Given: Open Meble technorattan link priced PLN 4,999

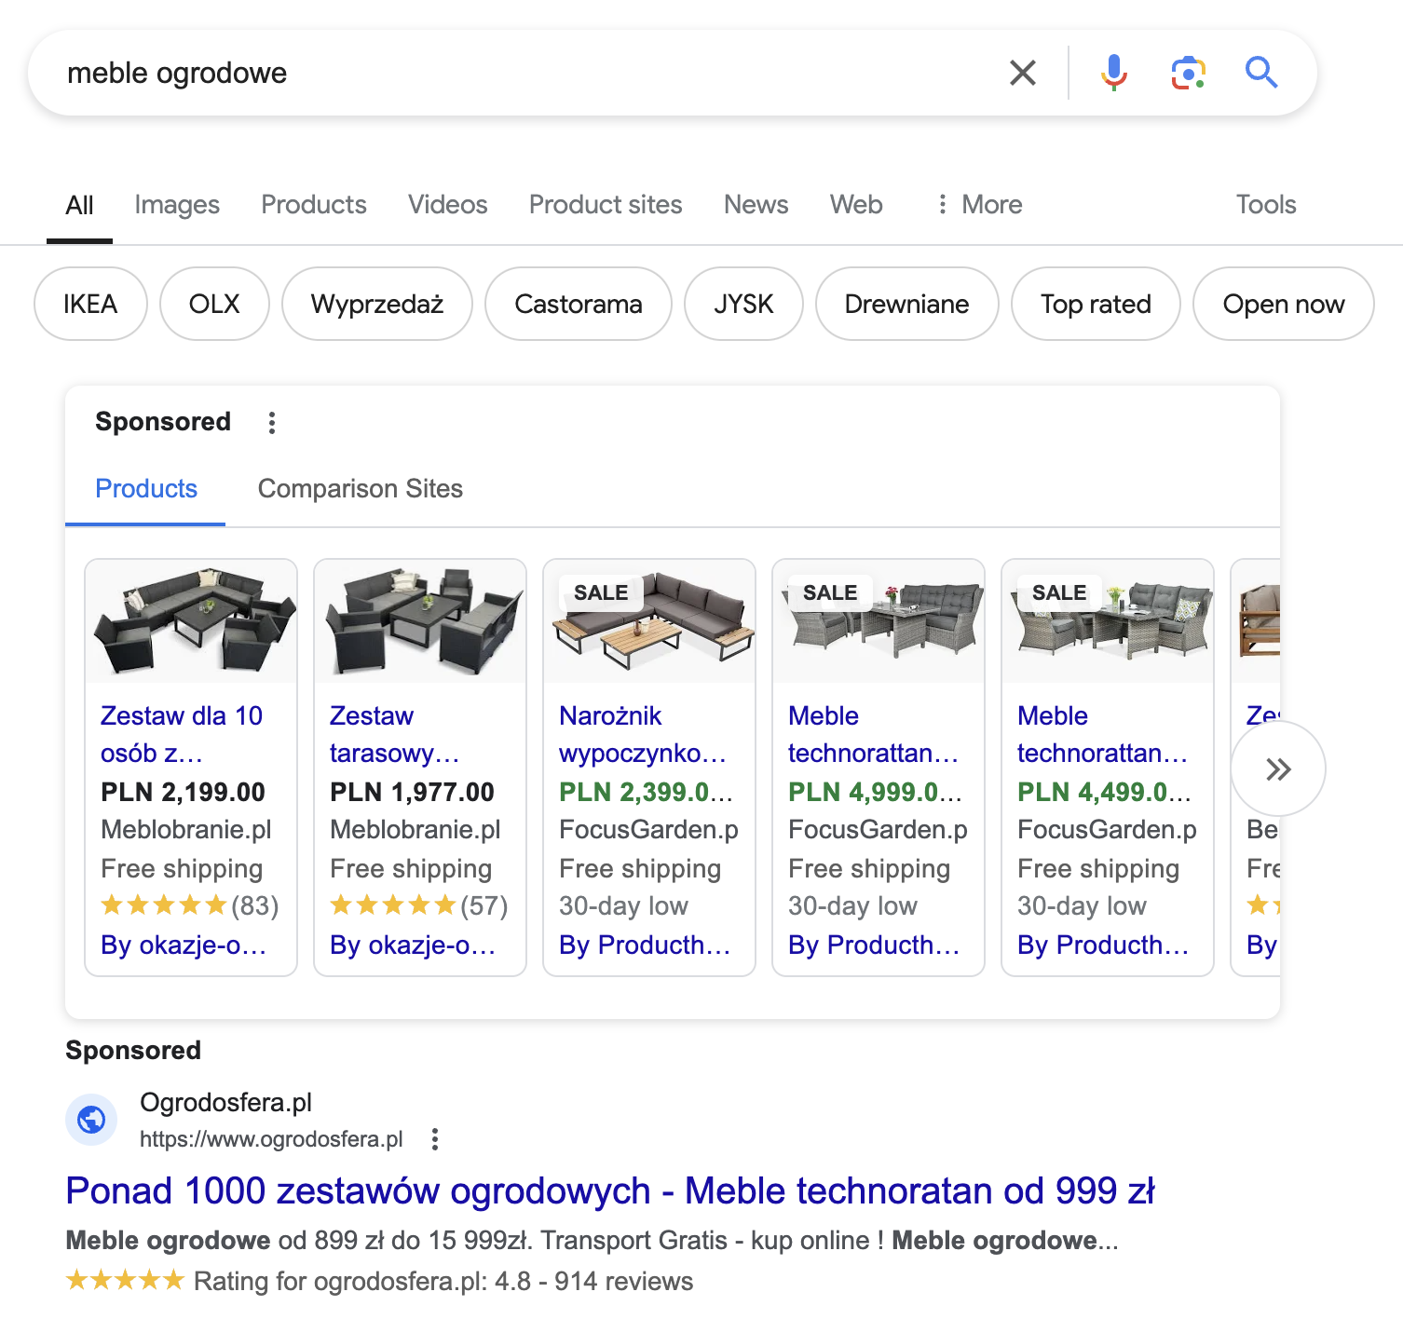Looking at the screenshot, I should point(873,734).
